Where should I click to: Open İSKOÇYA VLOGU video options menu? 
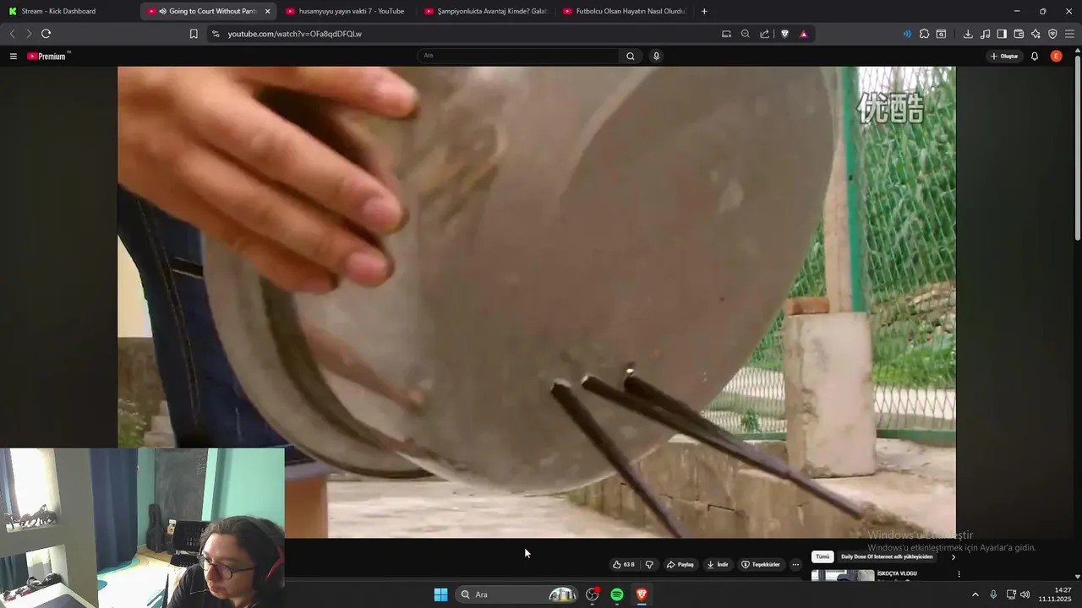[959, 574]
